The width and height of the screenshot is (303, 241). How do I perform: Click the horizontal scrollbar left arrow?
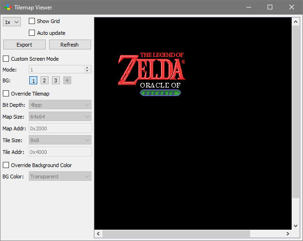[98, 233]
